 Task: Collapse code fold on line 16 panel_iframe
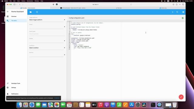pos(71,42)
